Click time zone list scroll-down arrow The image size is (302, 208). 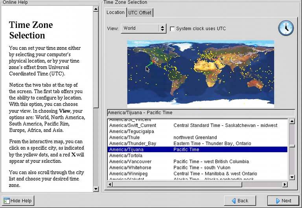[x=292, y=177]
